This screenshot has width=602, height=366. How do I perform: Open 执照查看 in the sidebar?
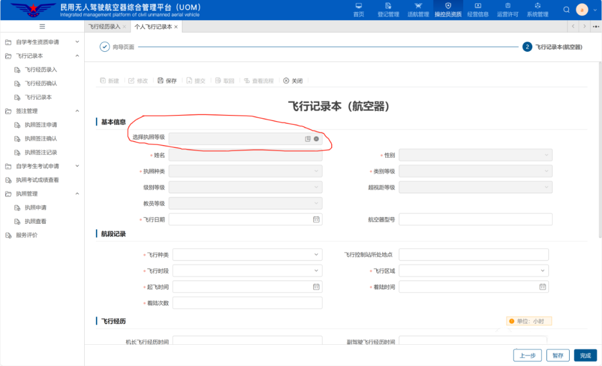tap(35, 221)
